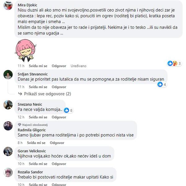Click the Najveći obožavatelj diamond badge
This screenshot has width=186, height=186.
20,125
